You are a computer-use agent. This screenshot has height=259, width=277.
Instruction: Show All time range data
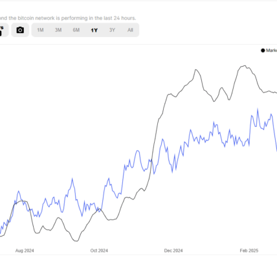click(x=130, y=30)
